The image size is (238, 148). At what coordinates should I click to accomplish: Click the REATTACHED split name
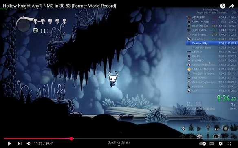200,26
